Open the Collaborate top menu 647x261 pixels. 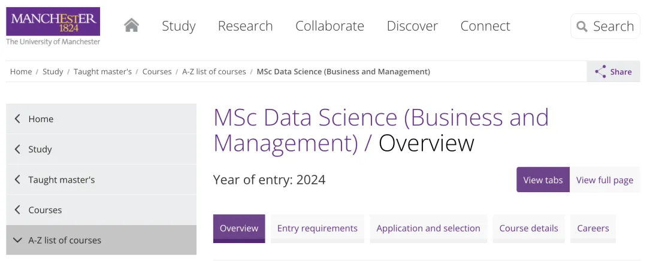pos(329,26)
